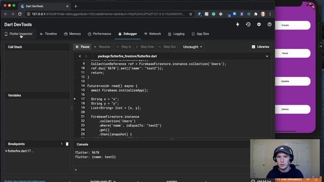Screen dimensions: 324x182
Task: Open DevTools settings gear
Action: pyautogui.click(x=259, y=24)
